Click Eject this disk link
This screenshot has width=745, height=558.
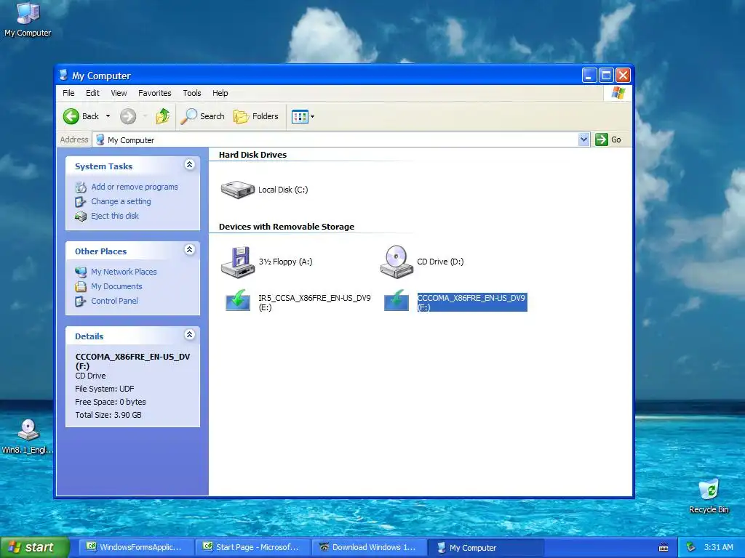[x=115, y=216]
